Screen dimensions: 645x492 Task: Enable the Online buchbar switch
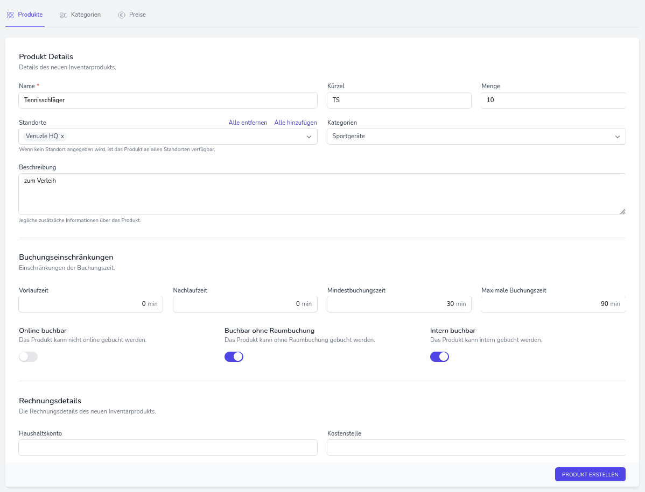click(29, 356)
